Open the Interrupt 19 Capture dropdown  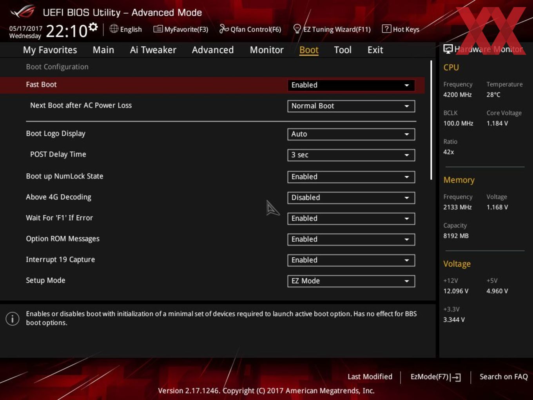[351, 260]
